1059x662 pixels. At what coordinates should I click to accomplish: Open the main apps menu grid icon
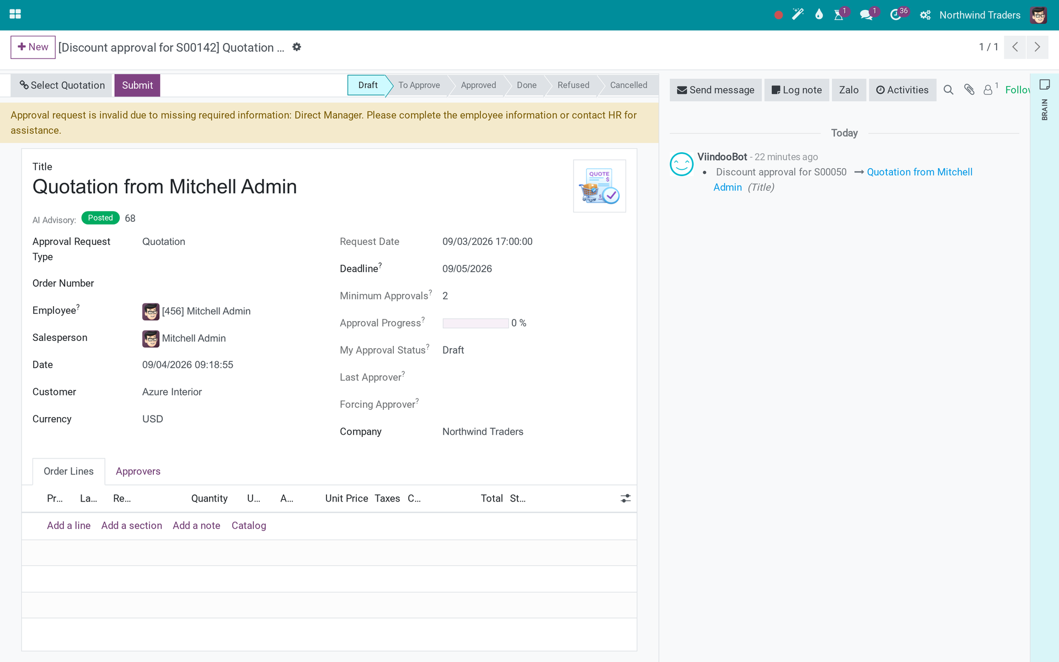pos(15,14)
